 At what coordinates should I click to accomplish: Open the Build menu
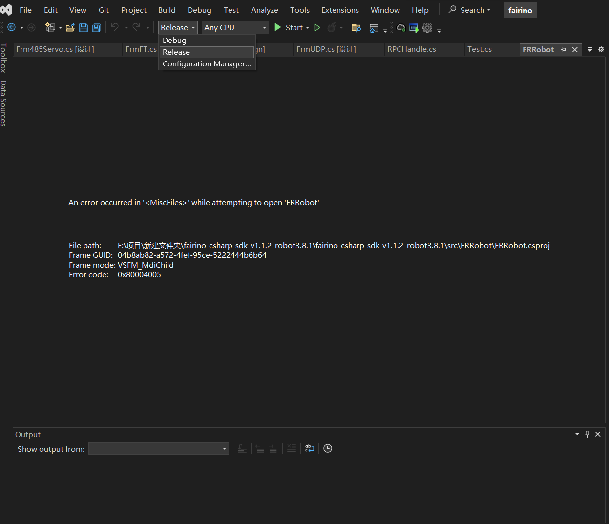(167, 10)
